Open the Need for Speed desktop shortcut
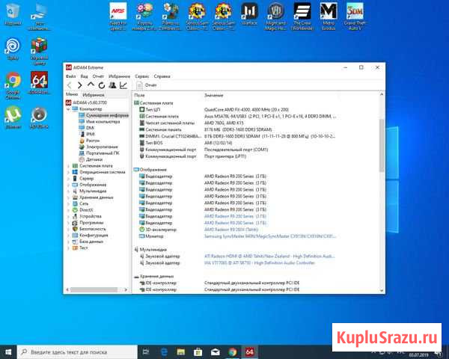The width and height of the screenshot is (449, 359). 118,16
